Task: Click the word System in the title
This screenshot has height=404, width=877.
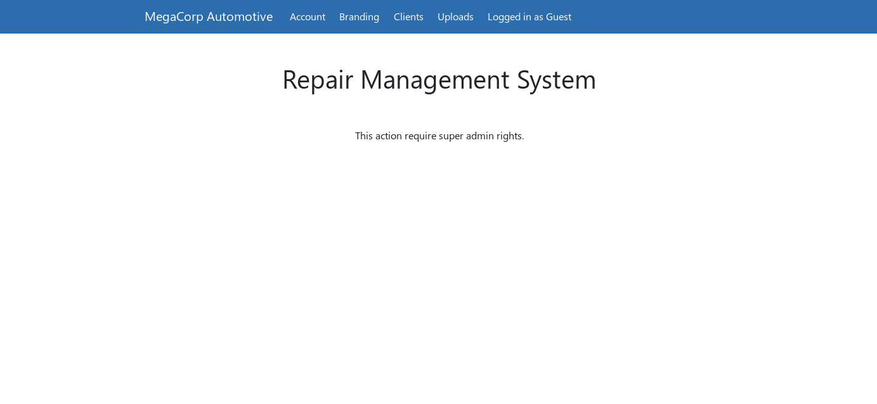Action: (x=556, y=79)
